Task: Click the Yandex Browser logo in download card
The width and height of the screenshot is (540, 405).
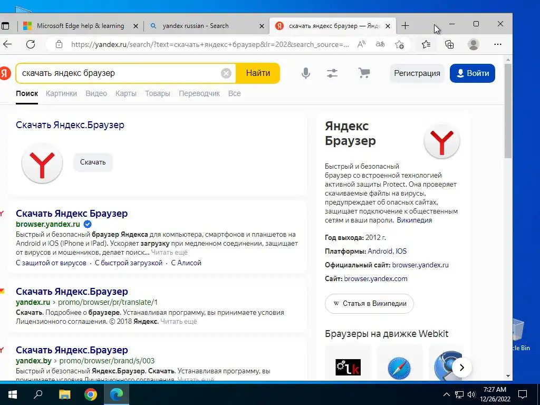Action: pyautogui.click(x=42, y=163)
